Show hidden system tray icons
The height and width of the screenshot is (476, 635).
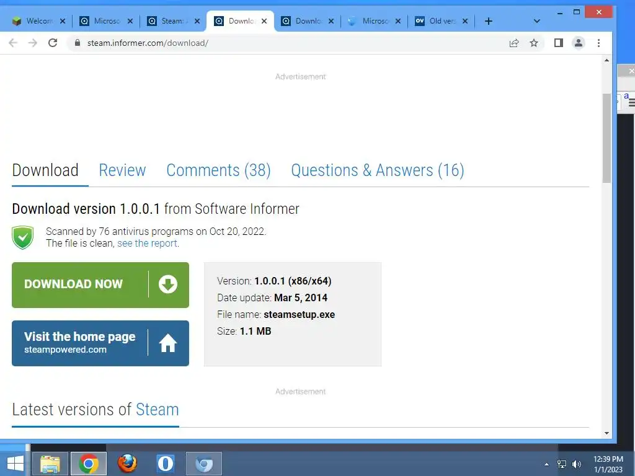(547, 464)
